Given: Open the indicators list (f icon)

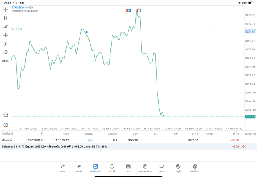Looking at the screenshot, I should click(x=6, y=44).
